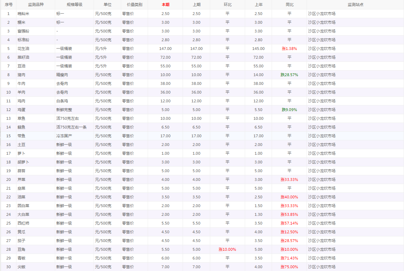This screenshot has width=404, height=271.
Task: Click 沙区小龙坎市场 in the 晚籼米 row
Action: pyautogui.click(x=322, y=14)
